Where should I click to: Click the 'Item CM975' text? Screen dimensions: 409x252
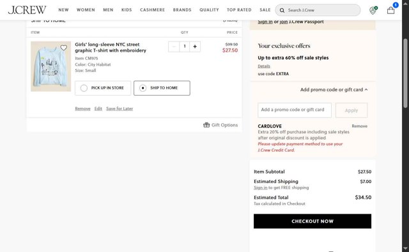(x=86, y=58)
